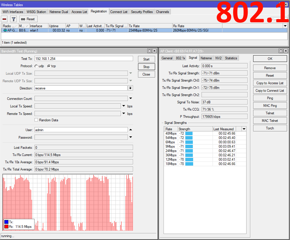Open the Signal Strengths column dropdown
Screen dimensions: 290x240
(244, 129)
